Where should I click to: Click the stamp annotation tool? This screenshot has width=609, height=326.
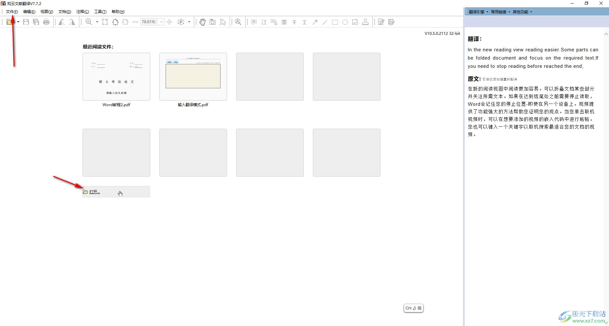point(365,22)
